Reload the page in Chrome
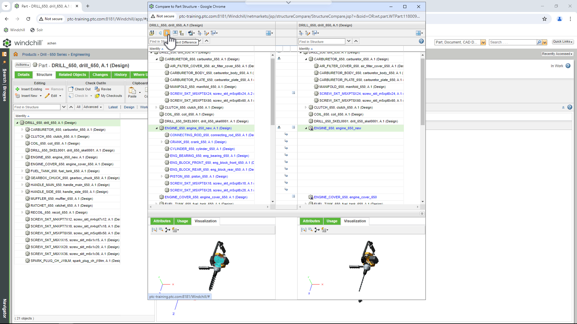This screenshot has width=577, height=324. (28, 19)
